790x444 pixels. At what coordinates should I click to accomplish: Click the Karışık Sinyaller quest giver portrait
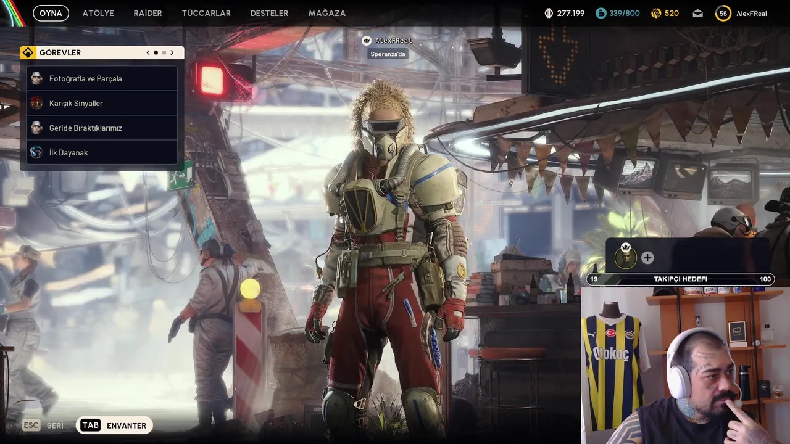[x=36, y=103]
